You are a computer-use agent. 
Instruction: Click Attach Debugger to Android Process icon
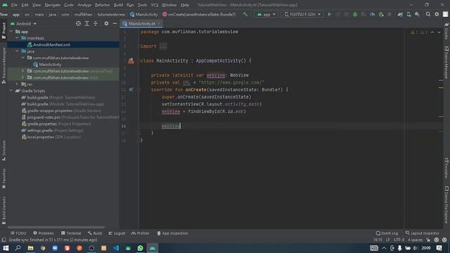click(x=381, y=14)
